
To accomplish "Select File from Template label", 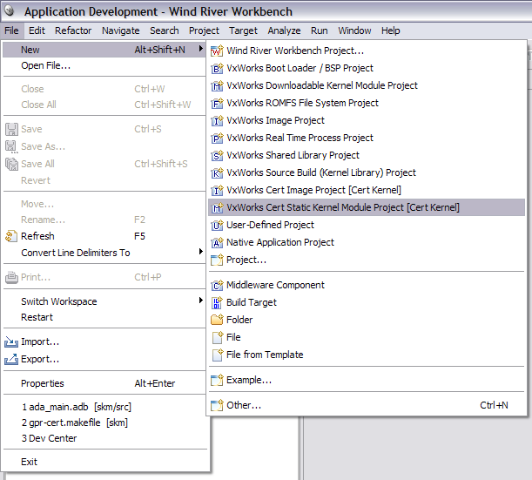I will pos(265,355).
